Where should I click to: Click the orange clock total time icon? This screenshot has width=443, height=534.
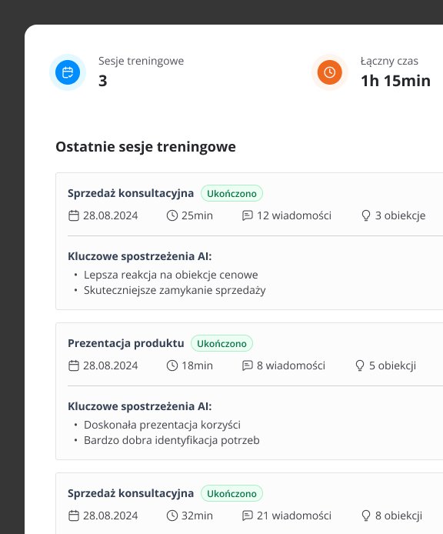[x=330, y=72]
